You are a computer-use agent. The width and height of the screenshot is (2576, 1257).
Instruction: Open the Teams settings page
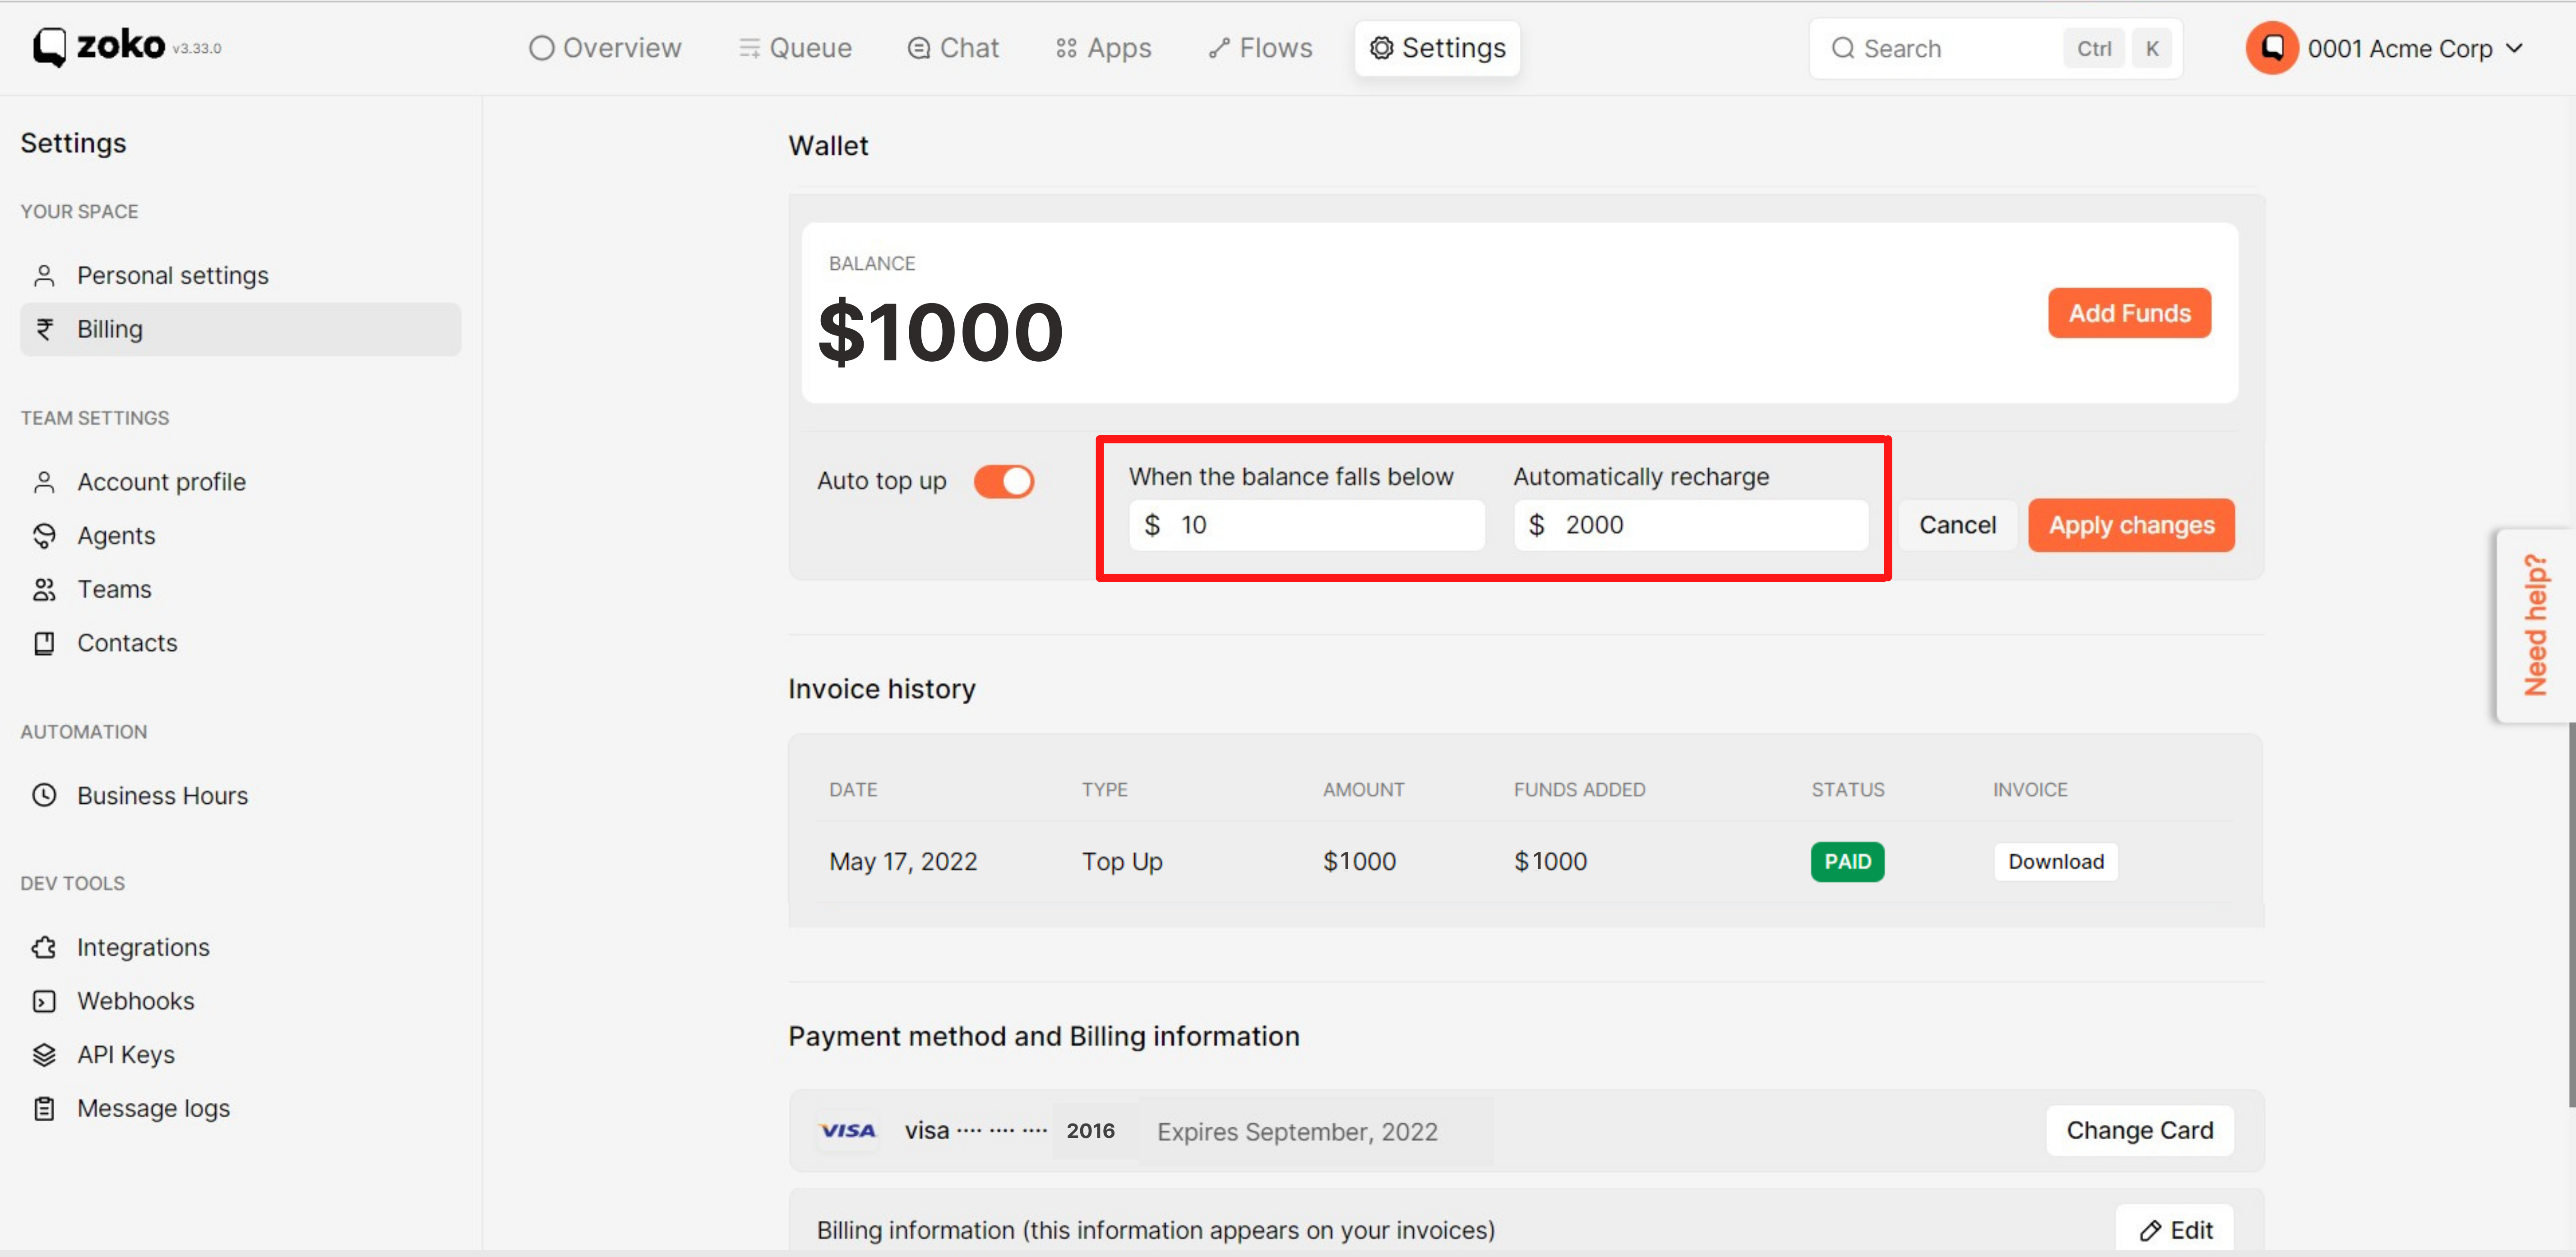tap(240, 589)
